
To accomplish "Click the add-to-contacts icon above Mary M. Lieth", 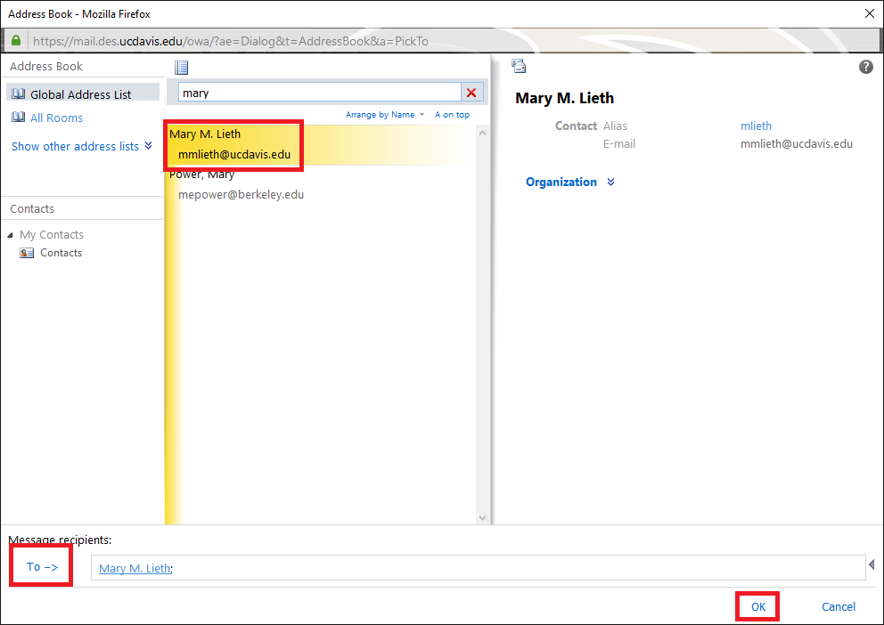I will click(x=519, y=66).
